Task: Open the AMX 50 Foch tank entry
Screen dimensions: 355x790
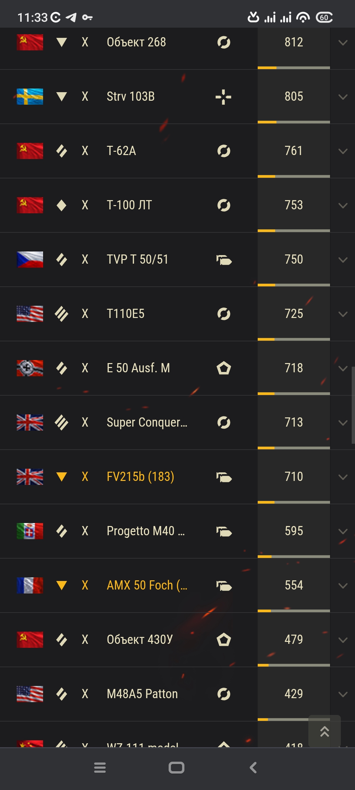Action: click(147, 585)
